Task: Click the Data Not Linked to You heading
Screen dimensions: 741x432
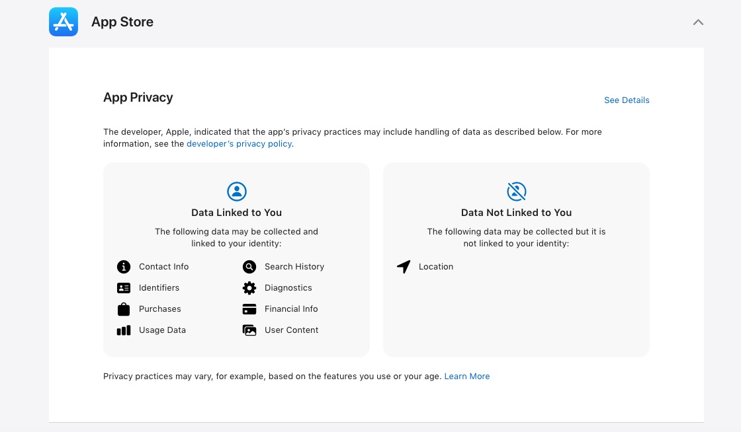Action: tap(517, 213)
